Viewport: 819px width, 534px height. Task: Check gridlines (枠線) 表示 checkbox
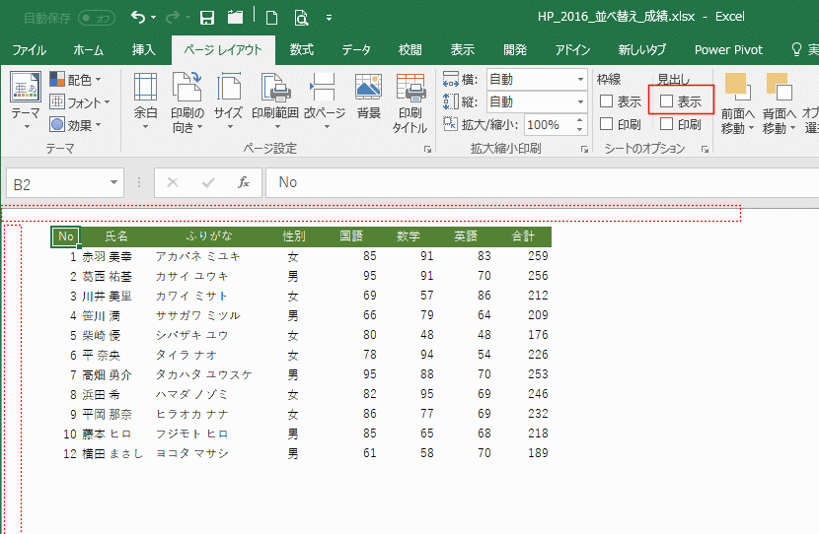[x=606, y=101]
